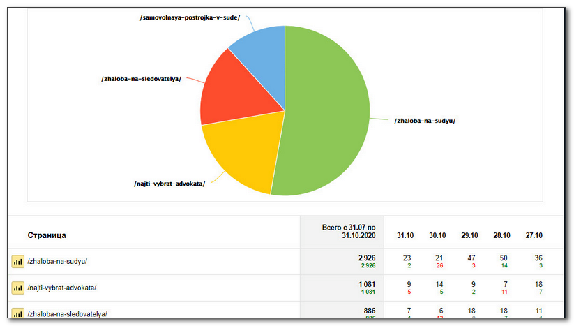
Task: Click the 'Всего с 31.07 по 31.10.2020' column header
Action: pos(349,232)
